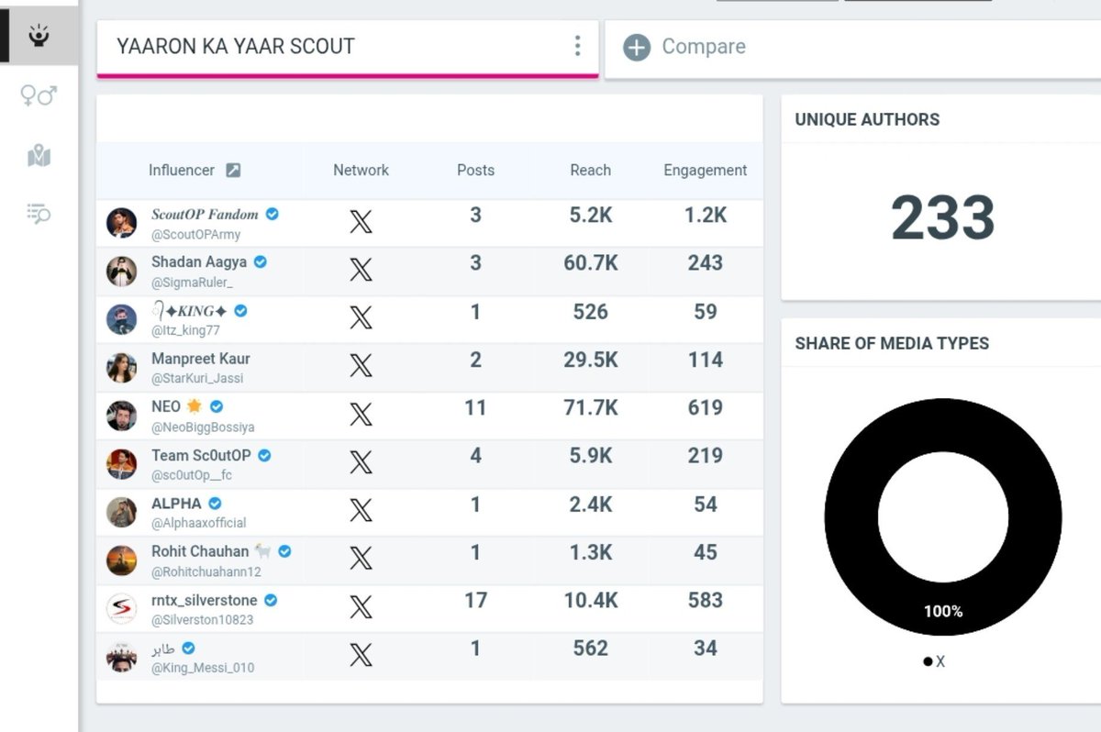Click the 17 posts value for rntx_silverstone
Image resolution: width=1101 pixels, height=732 pixels.
[475, 600]
